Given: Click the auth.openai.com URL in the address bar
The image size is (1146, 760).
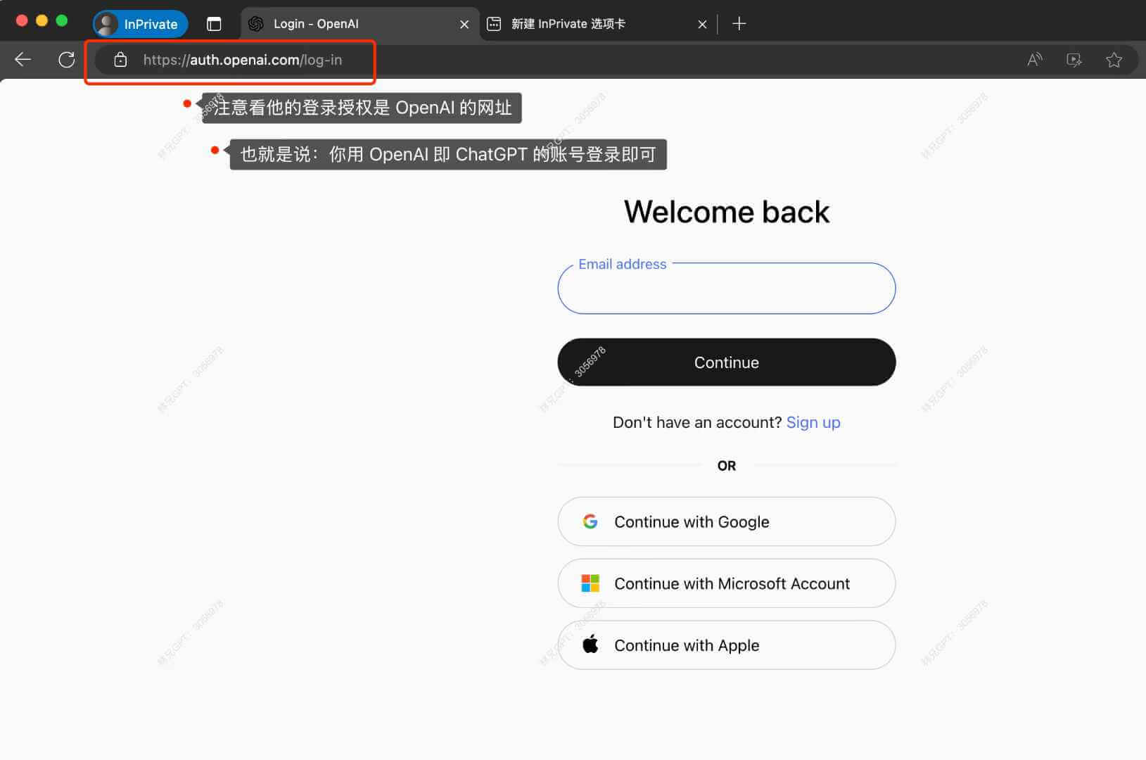Looking at the screenshot, I should [x=243, y=60].
